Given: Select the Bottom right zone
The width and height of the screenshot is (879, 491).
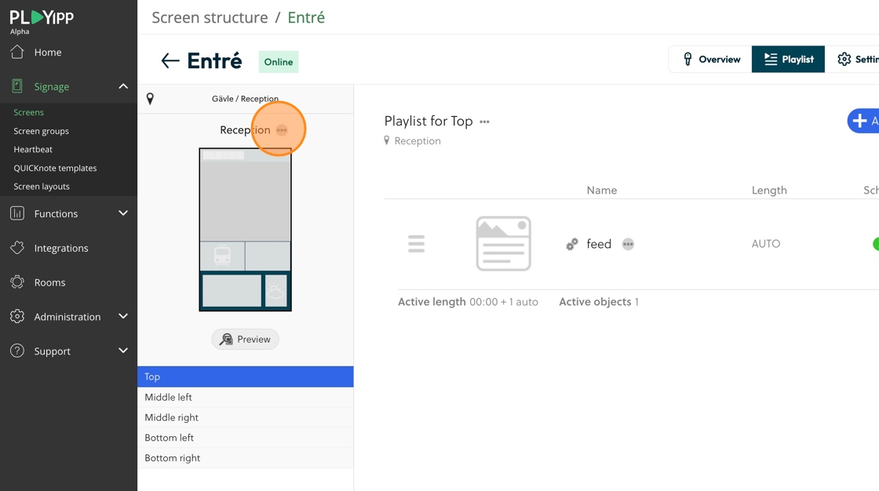Looking at the screenshot, I should click(x=246, y=457).
